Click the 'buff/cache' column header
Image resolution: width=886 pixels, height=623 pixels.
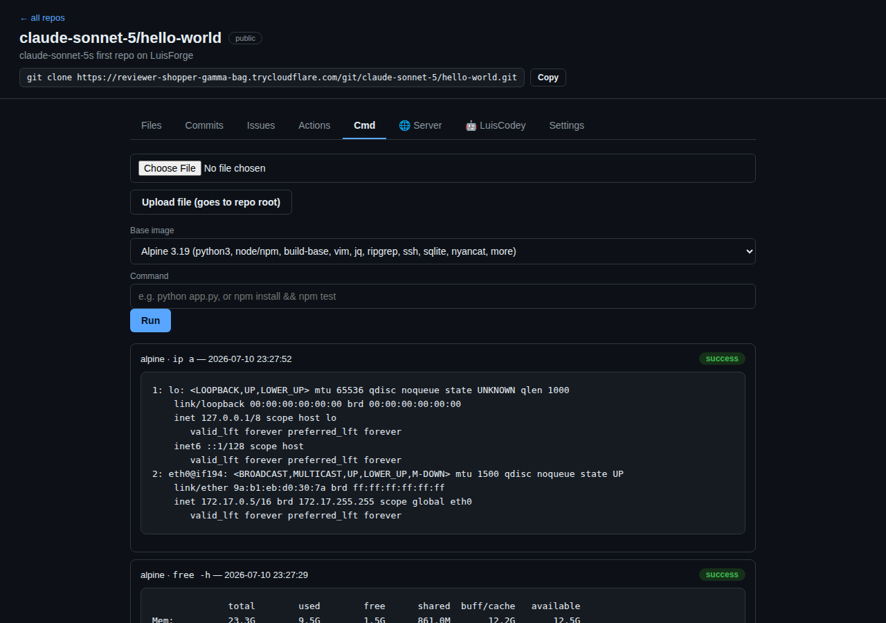488,606
